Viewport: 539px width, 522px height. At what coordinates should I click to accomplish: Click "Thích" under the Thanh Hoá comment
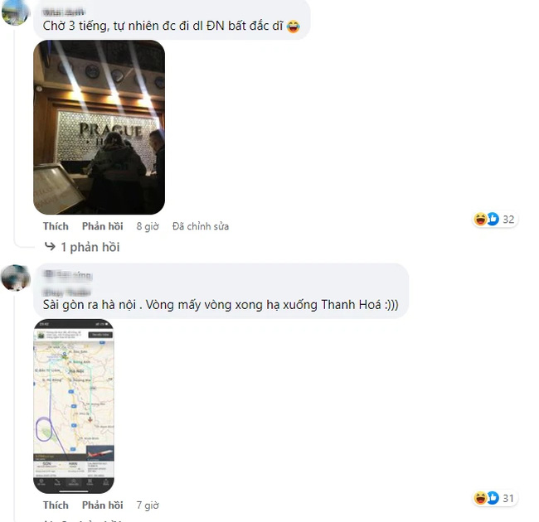point(56,505)
